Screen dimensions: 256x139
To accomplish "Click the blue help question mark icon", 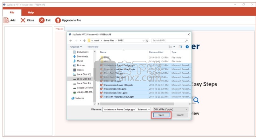I will pos(187,47).
